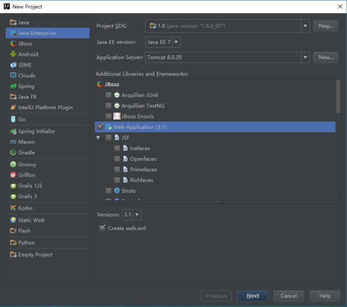Tick the Primefaces checkbox

pyautogui.click(x=117, y=169)
